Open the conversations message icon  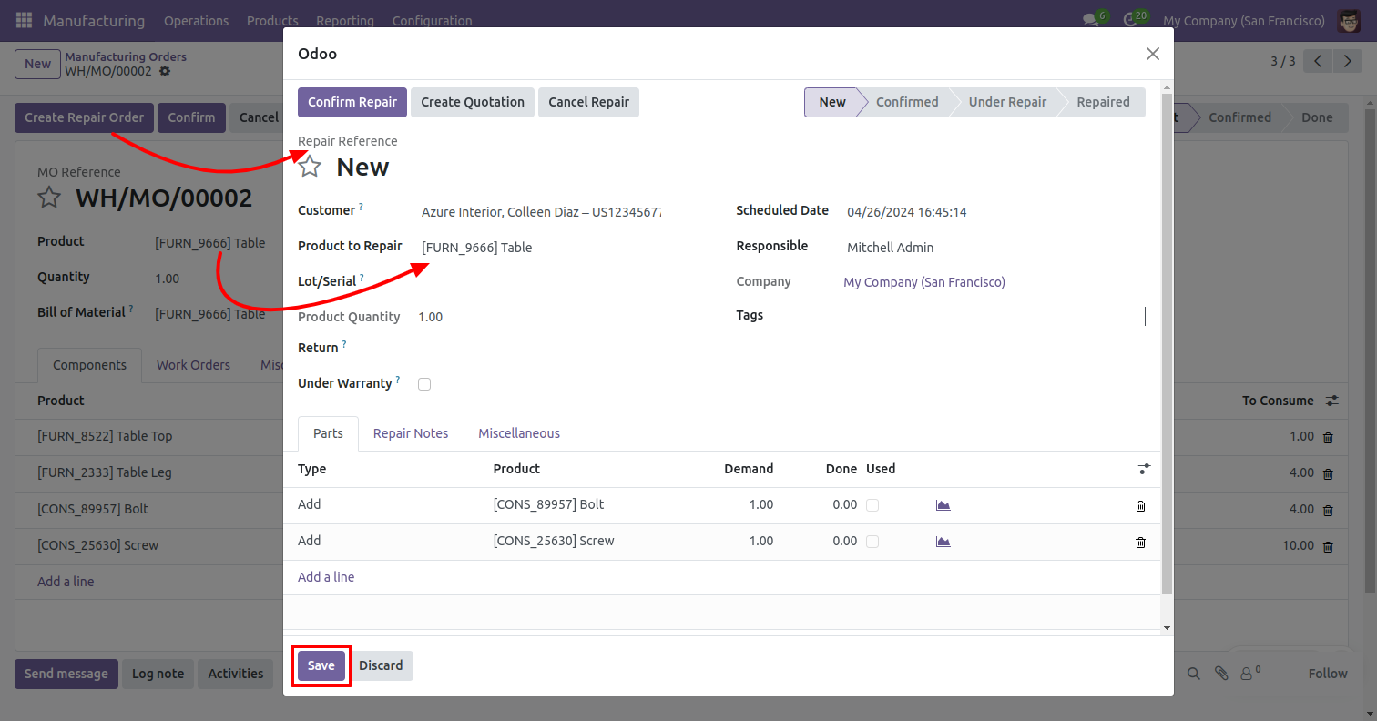tap(1089, 20)
